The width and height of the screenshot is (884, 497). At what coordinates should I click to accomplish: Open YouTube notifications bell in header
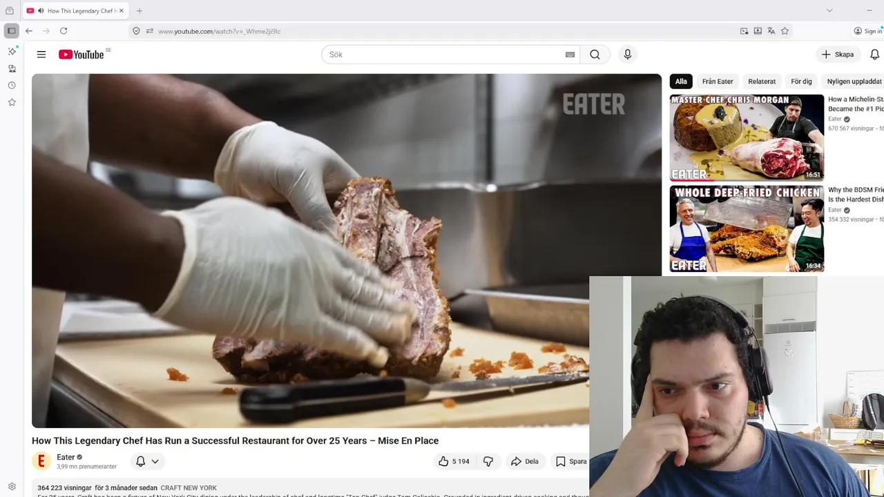pyautogui.click(x=874, y=55)
